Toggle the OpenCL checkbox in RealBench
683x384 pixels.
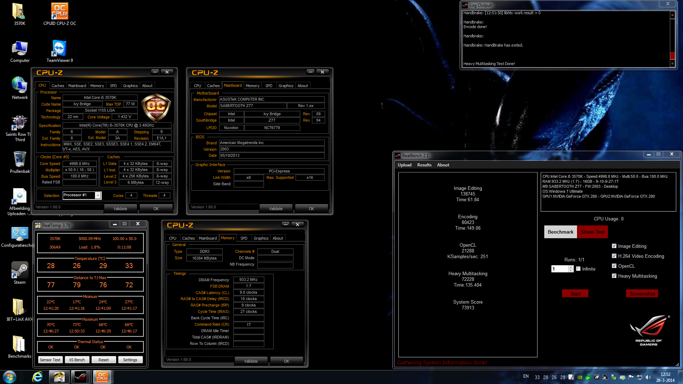(614, 266)
